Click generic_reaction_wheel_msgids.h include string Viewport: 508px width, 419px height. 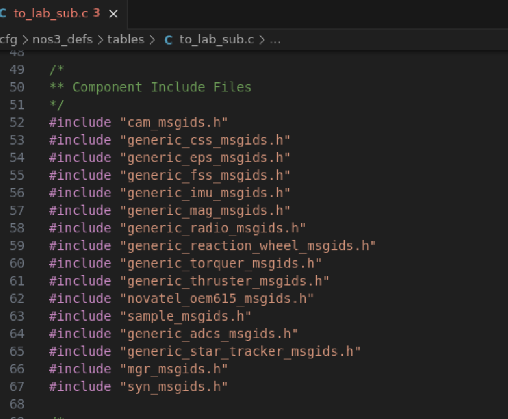pos(248,246)
